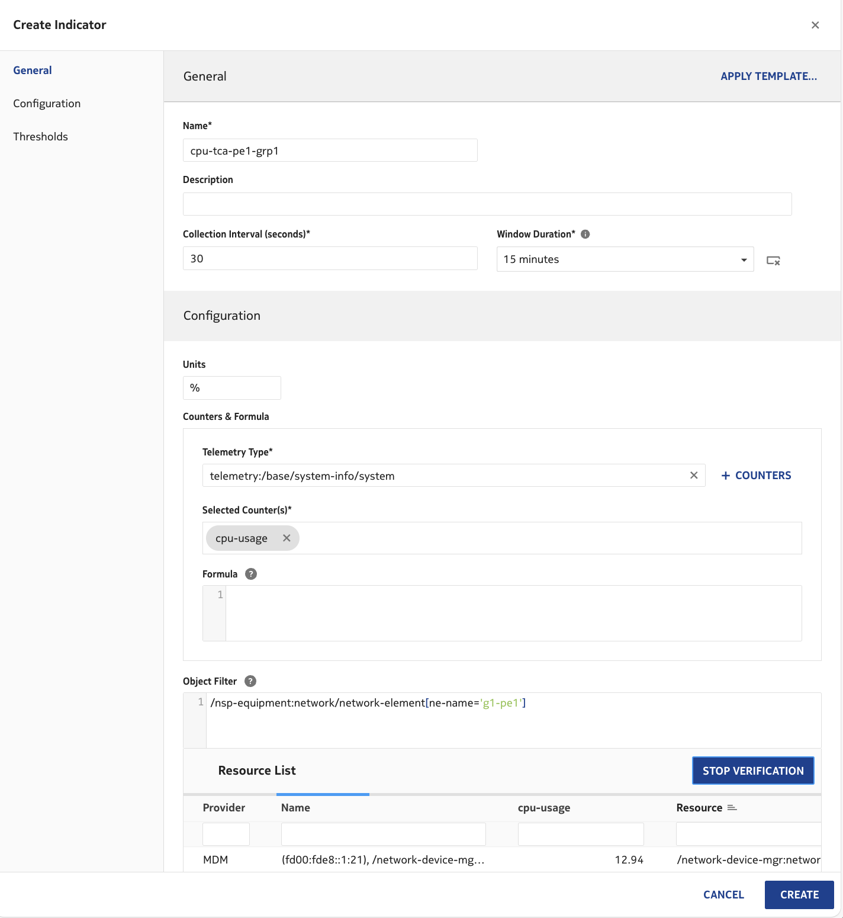The image size is (843, 918).
Task: Go to the Thresholds section tab
Action: tap(40, 137)
